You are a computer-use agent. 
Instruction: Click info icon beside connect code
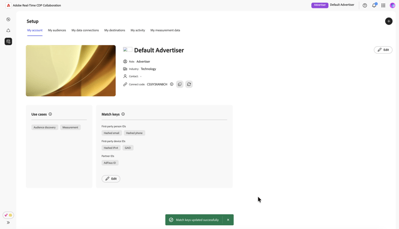(x=172, y=84)
